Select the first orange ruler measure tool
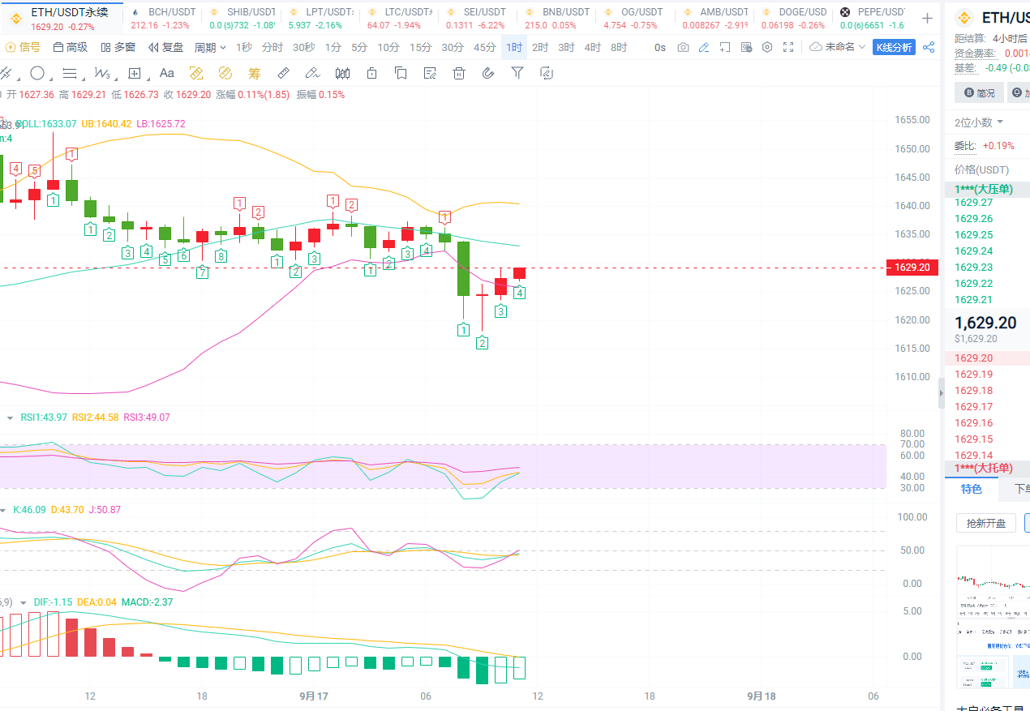 [196, 73]
